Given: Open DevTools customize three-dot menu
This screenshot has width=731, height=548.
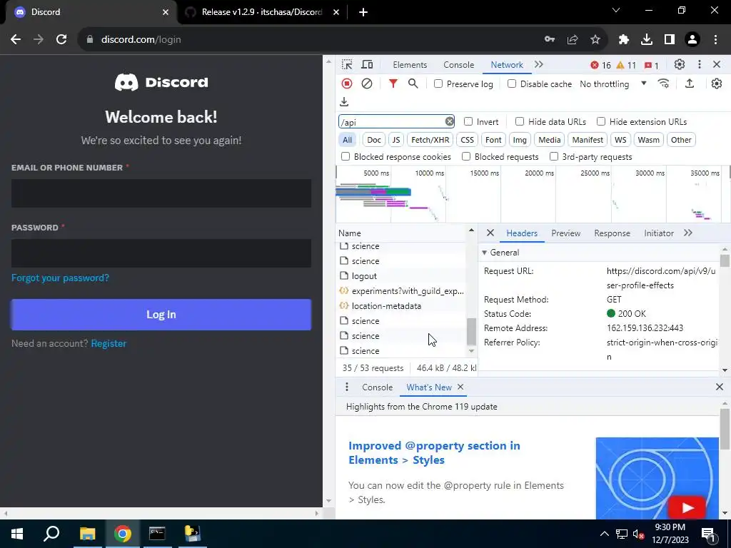Looking at the screenshot, I should pos(700,65).
